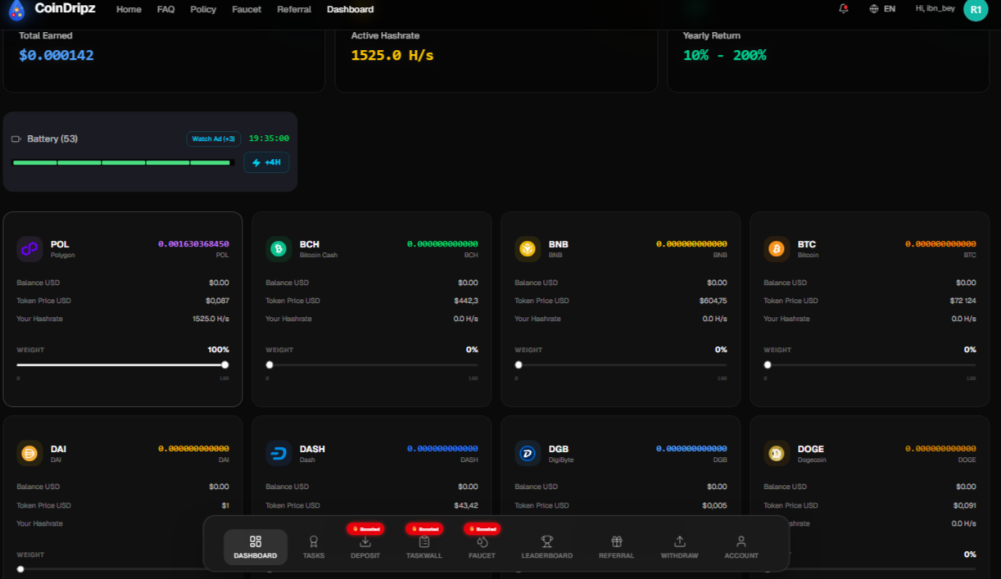Open FAQ in the top navigation

point(166,10)
